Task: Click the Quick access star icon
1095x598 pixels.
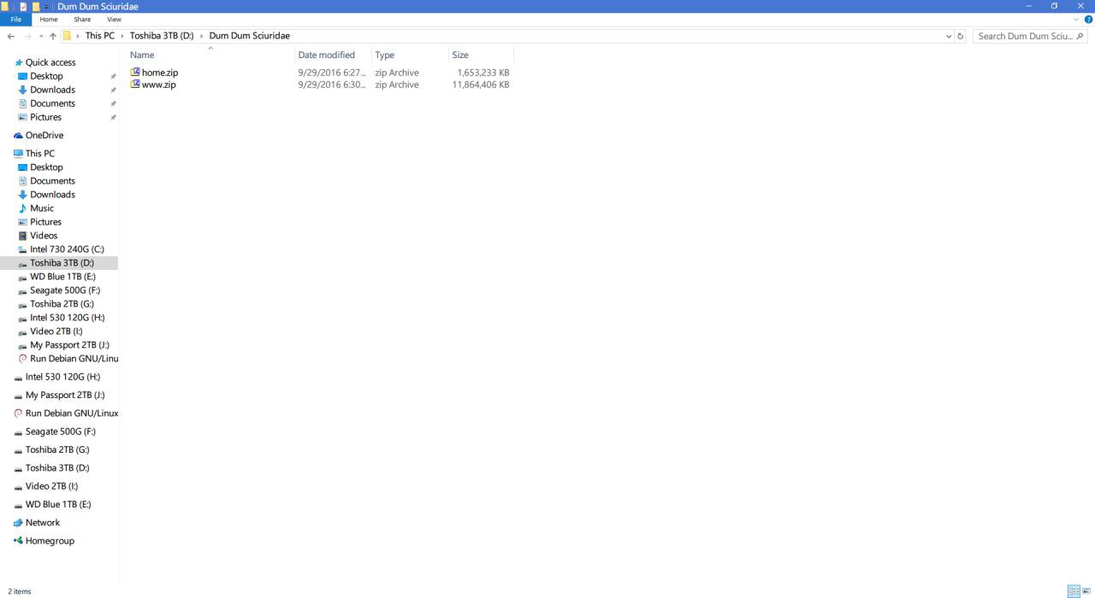Action: pyautogui.click(x=19, y=62)
